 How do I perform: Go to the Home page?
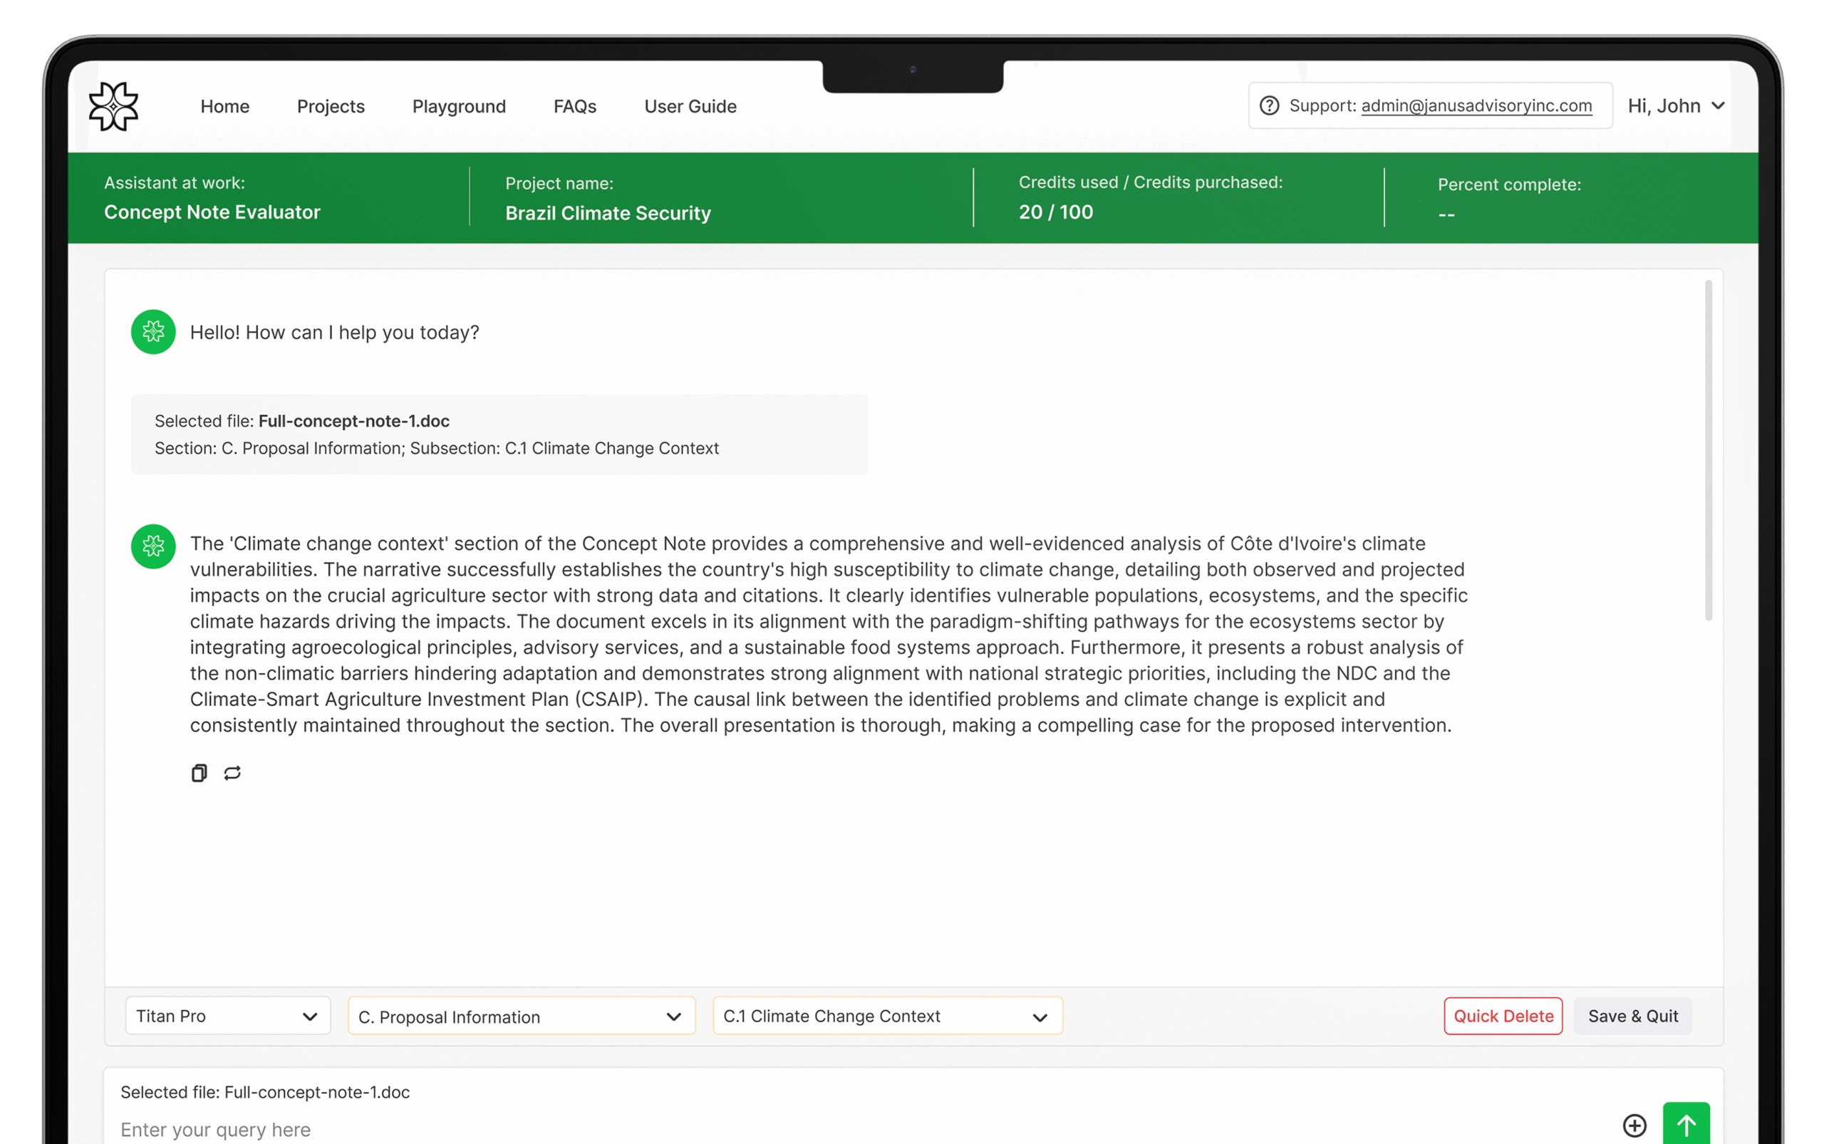pyautogui.click(x=224, y=107)
